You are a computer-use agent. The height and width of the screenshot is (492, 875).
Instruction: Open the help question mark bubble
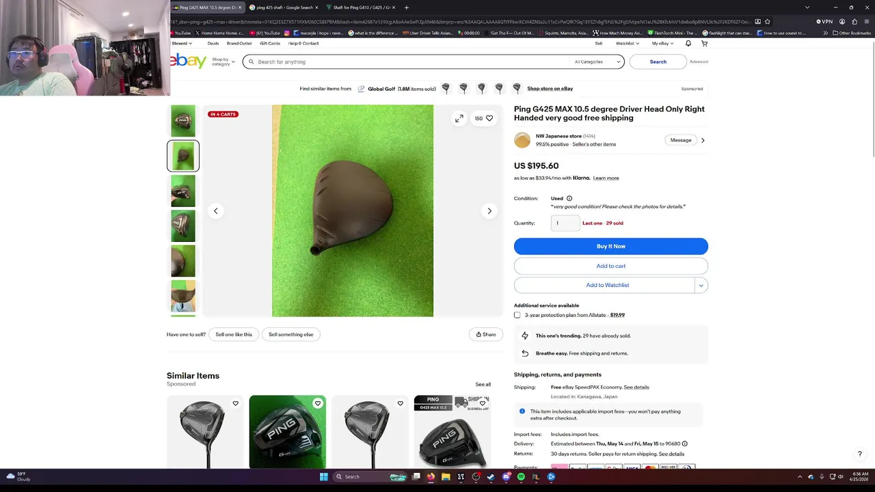860,454
